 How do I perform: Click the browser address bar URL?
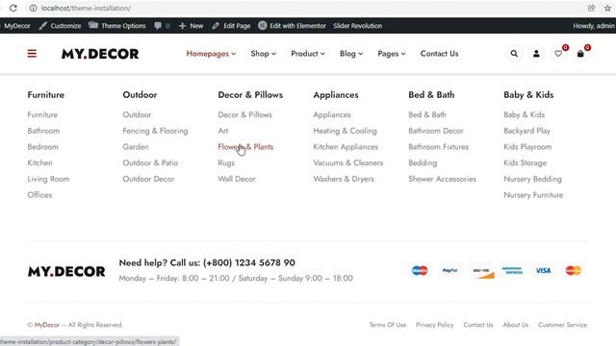pyautogui.click(x=86, y=8)
